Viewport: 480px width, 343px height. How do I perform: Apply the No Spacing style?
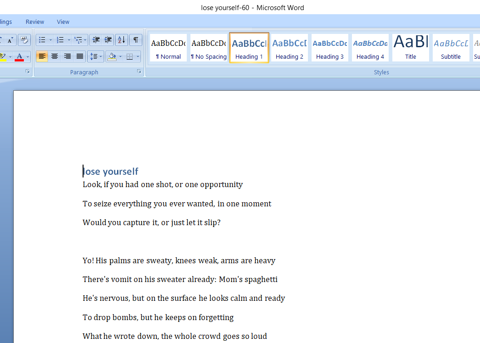(x=209, y=48)
